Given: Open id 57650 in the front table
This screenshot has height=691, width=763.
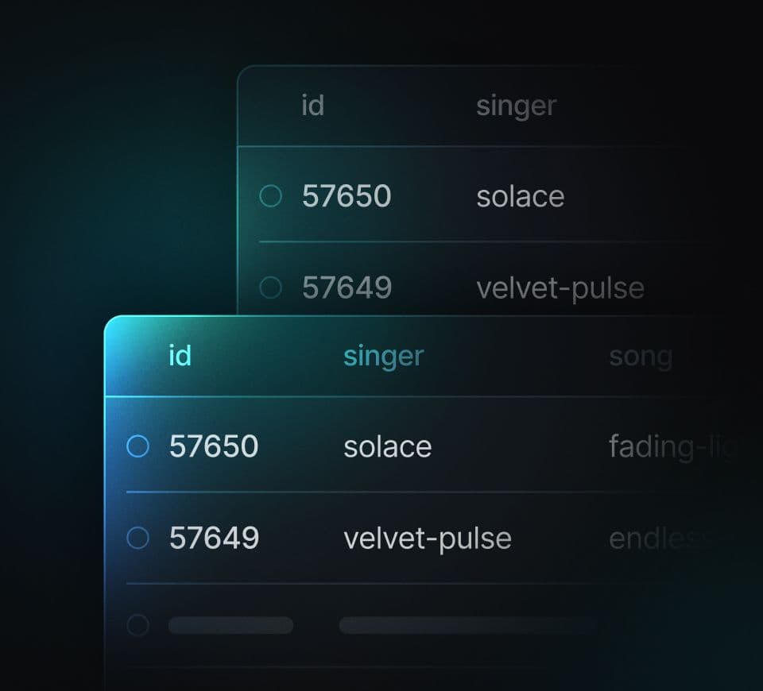Looking at the screenshot, I should [x=214, y=447].
